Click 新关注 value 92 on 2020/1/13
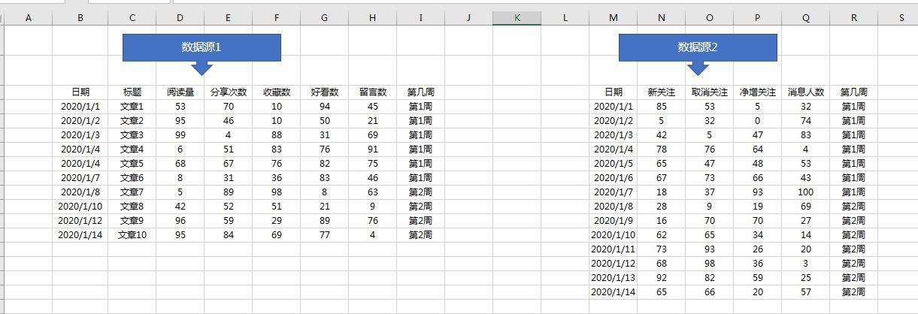918x314 pixels. [x=661, y=278]
